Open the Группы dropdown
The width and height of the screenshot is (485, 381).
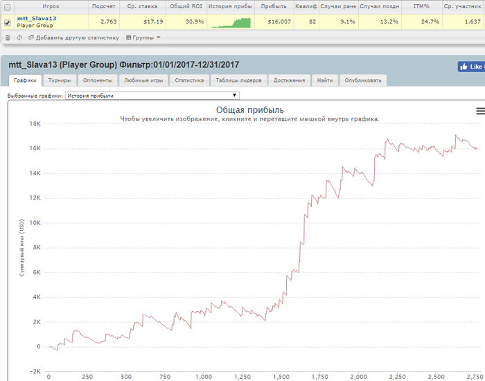pyautogui.click(x=143, y=37)
